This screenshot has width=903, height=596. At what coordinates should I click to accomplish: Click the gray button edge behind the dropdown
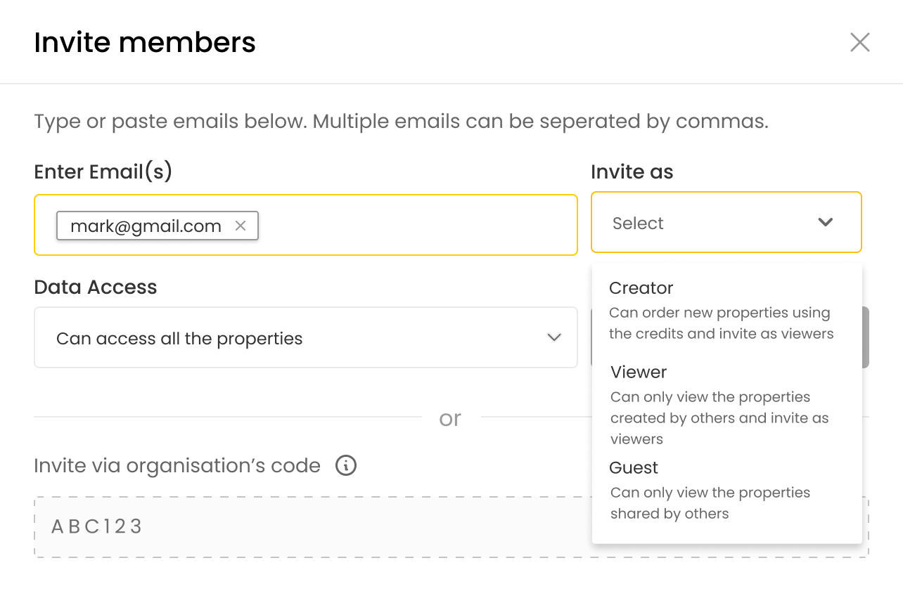(x=866, y=337)
